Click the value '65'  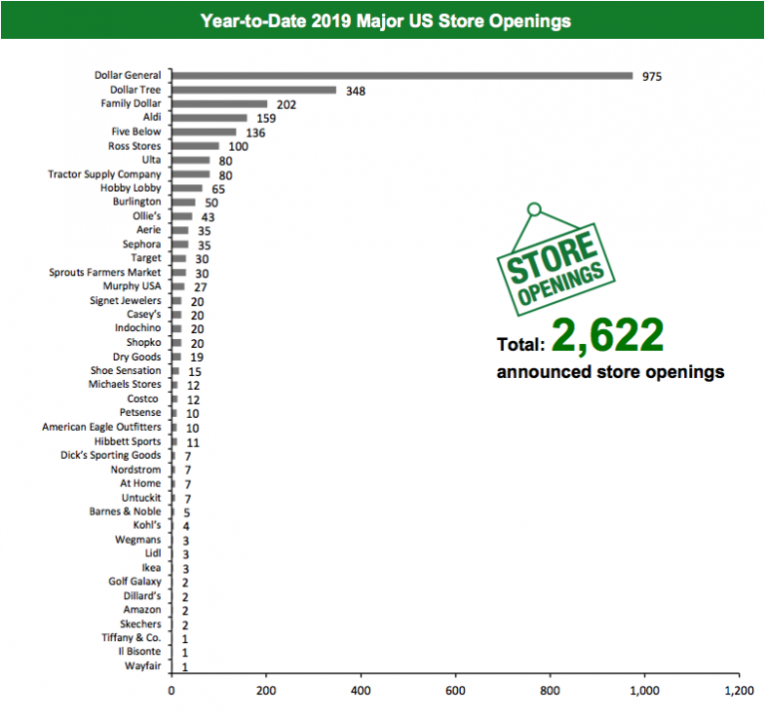click(218, 189)
